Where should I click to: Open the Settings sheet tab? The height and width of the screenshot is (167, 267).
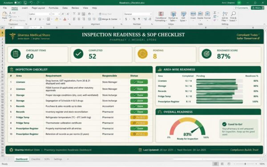tap(58, 159)
